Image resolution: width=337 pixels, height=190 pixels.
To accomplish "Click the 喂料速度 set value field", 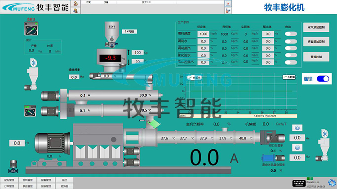I will coord(203,34).
